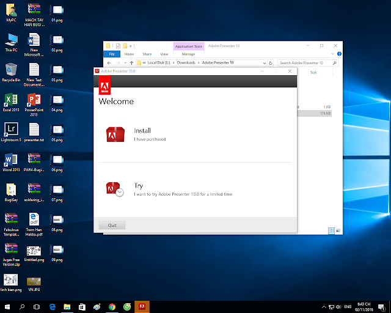
Task: Go back in Explorer navigation
Action: pos(109,63)
